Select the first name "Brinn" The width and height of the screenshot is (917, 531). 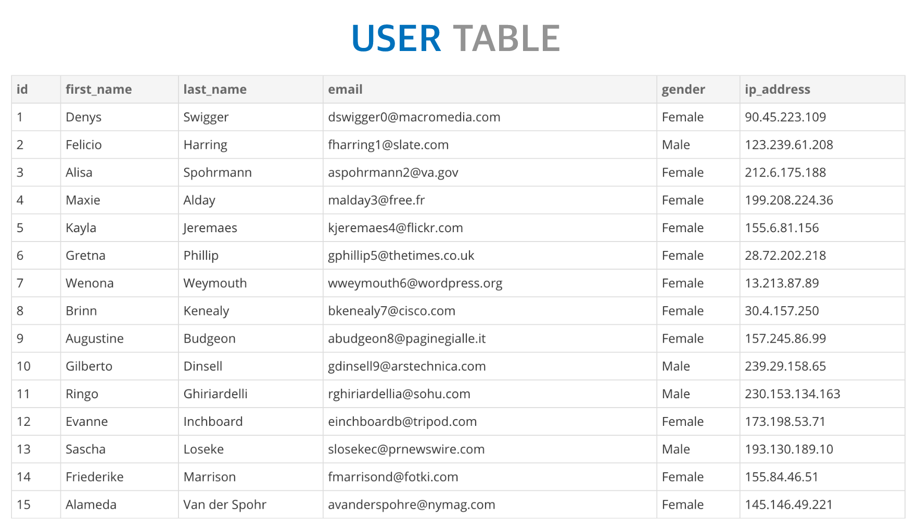tap(81, 311)
